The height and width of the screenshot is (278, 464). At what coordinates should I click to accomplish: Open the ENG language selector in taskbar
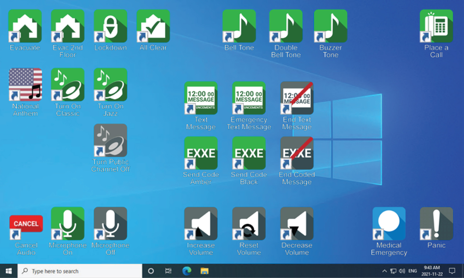tap(412, 271)
